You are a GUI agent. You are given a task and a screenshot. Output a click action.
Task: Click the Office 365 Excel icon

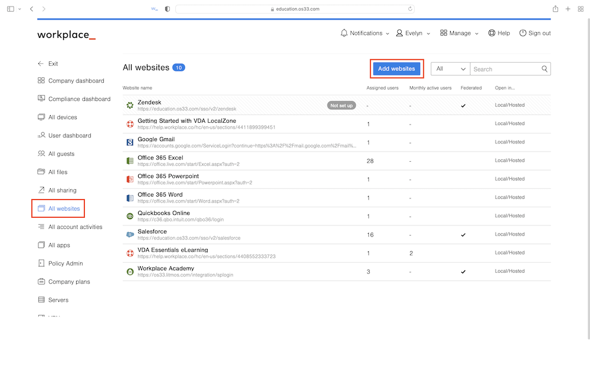coord(130,161)
